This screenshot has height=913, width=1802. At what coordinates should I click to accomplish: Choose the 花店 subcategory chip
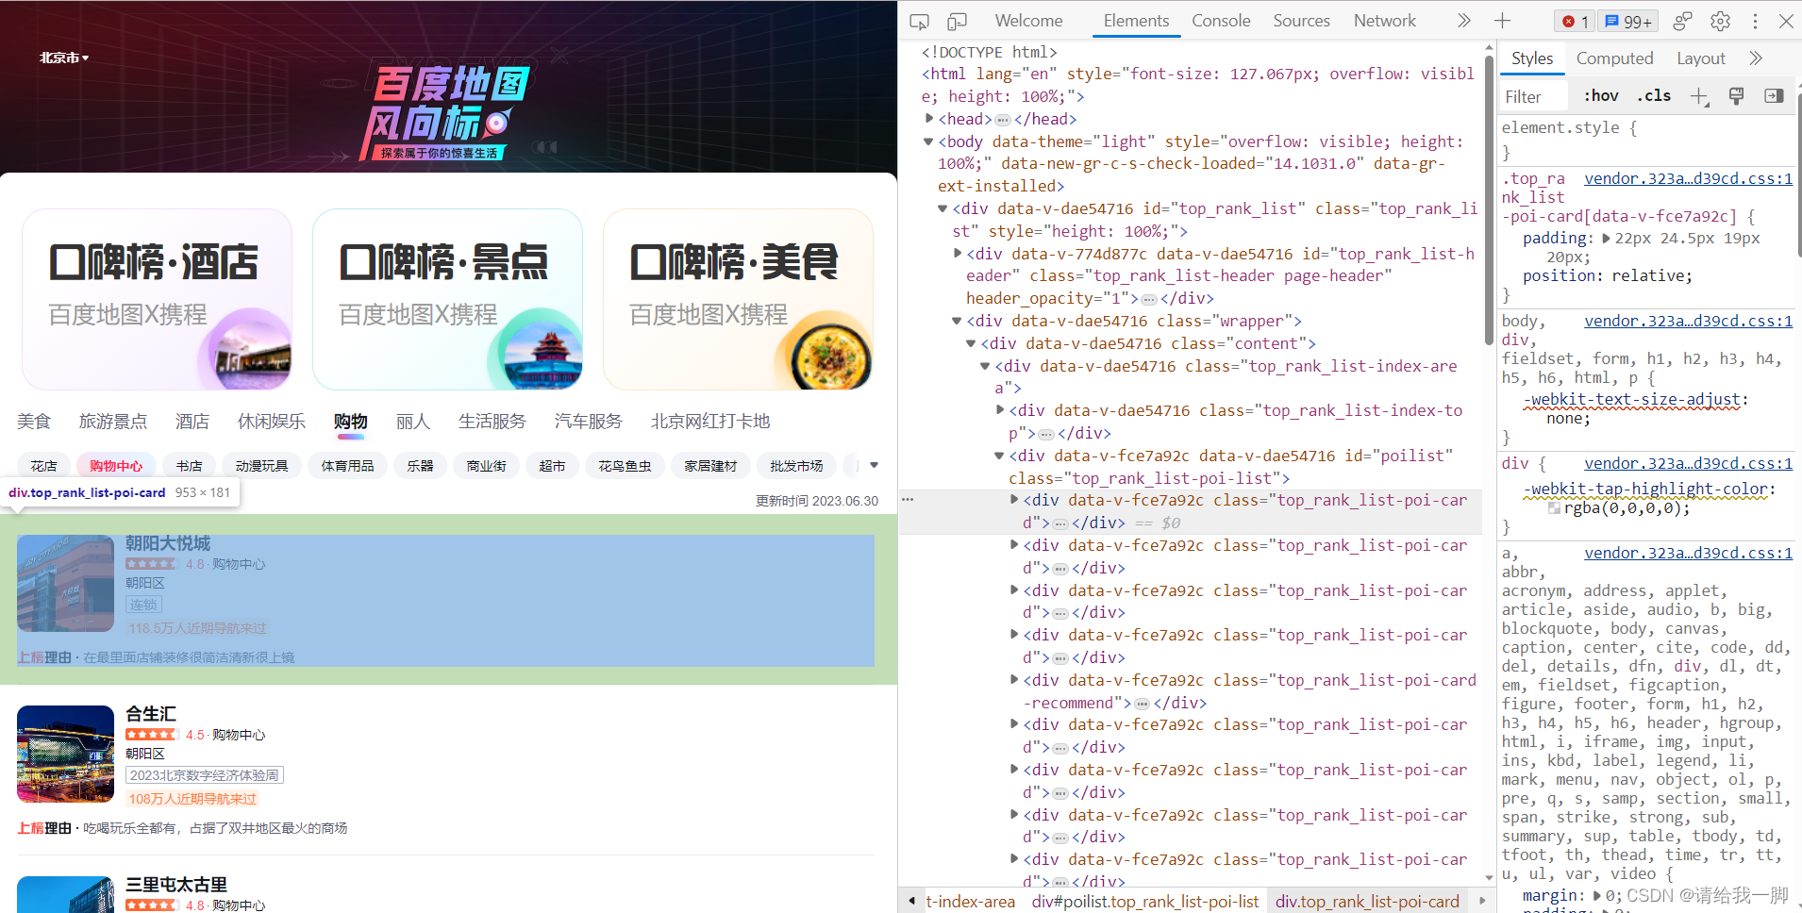click(x=43, y=466)
